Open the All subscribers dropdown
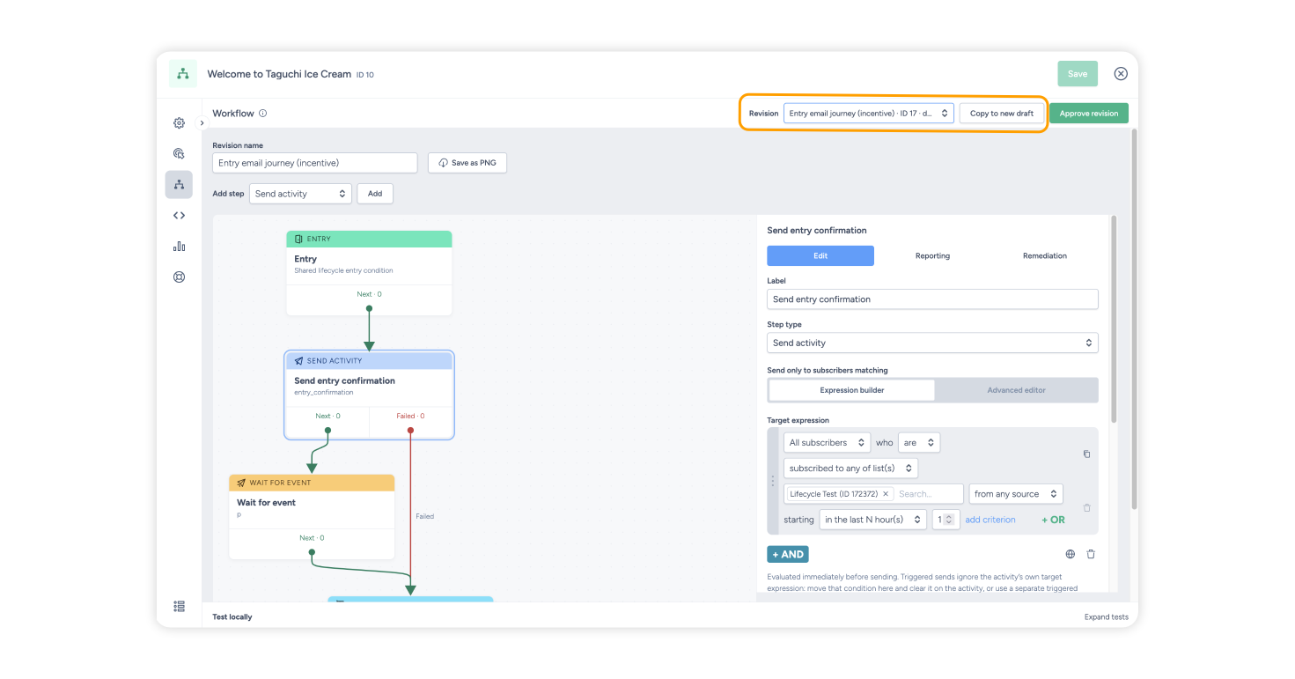The image size is (1295, 679). 827,443
